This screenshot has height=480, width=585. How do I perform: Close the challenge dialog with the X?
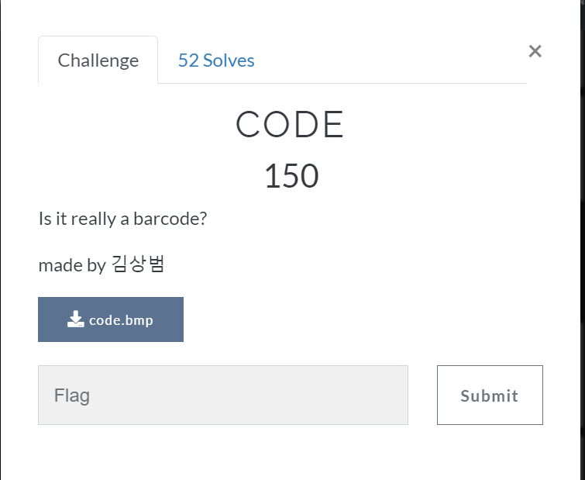(x=535, y=51)
